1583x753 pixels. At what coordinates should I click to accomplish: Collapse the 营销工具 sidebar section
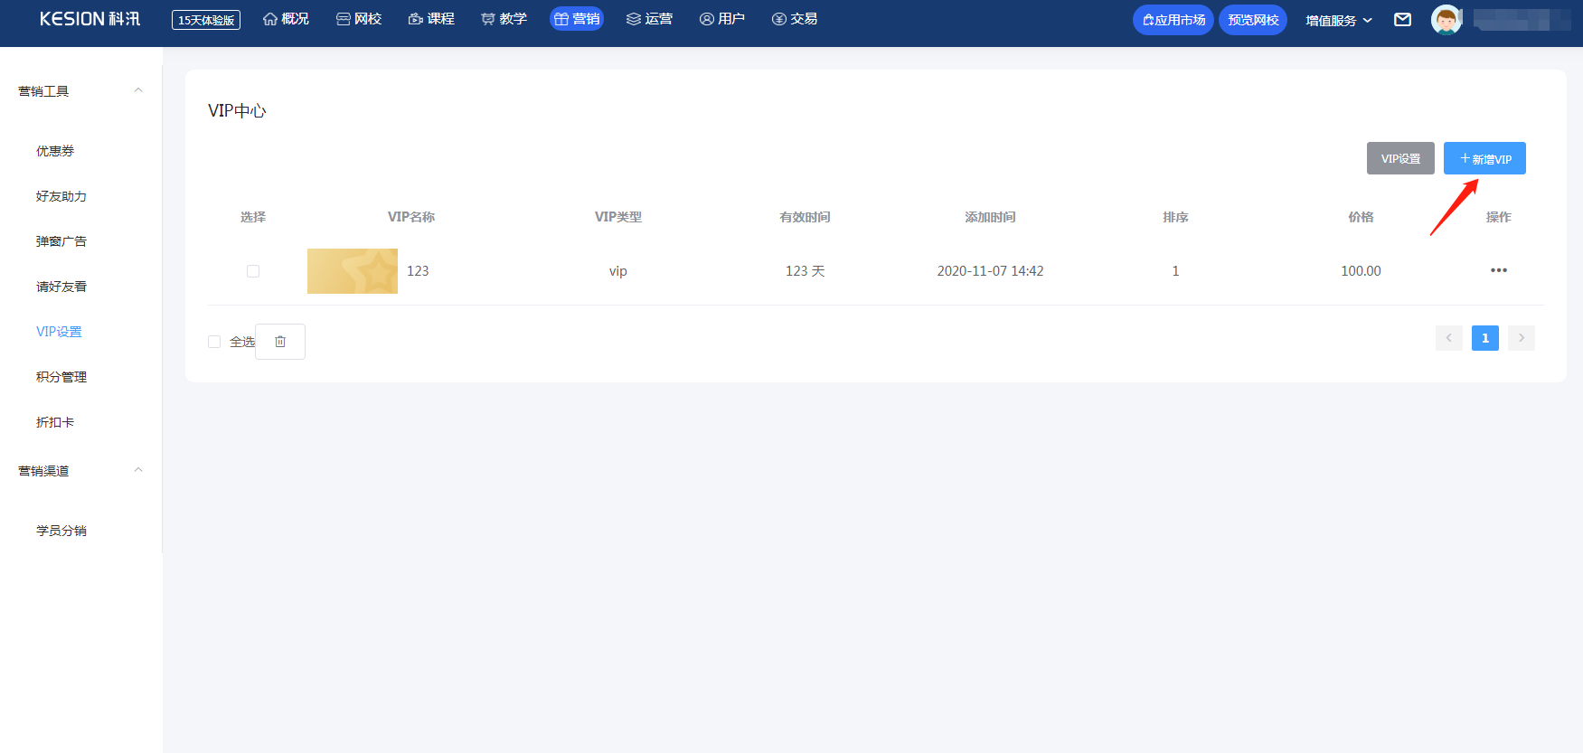click(x=138, y=90)
